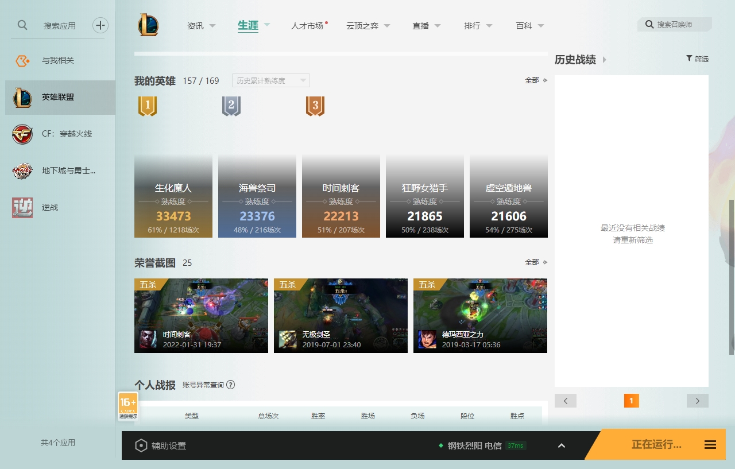Open the hamburger menu in orange bar

point(710,445)
